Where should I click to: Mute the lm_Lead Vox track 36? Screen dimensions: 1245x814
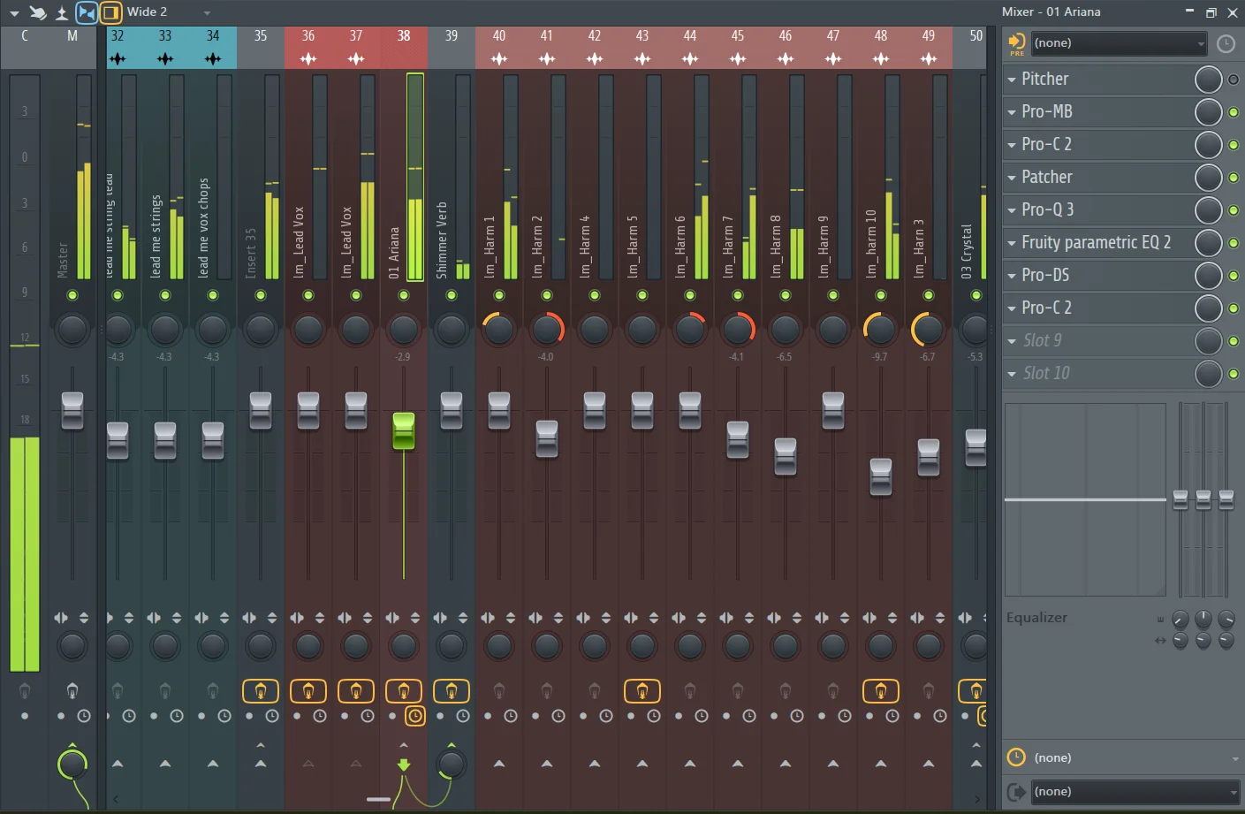(308, 295)
